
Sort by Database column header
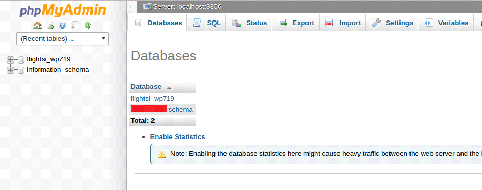(146, 87)
